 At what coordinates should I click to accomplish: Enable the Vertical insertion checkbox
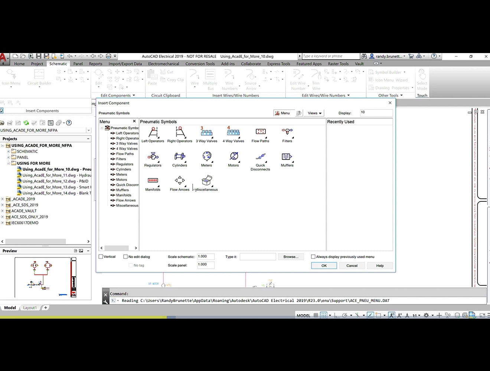(x=101, y=256)
